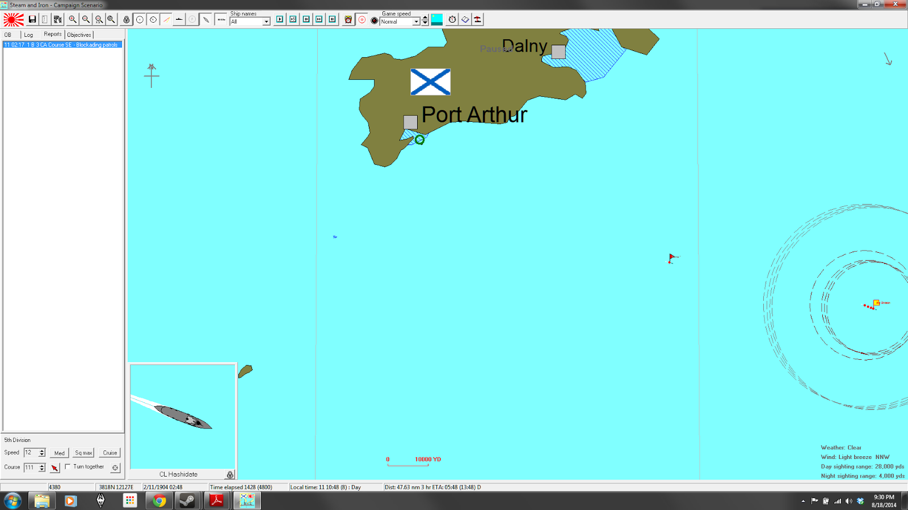Click the Speed value input field
This screenshot has width=908, height=510.
coord(31,452)
